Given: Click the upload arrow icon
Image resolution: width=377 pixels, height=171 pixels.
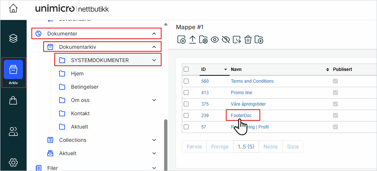Looking at the screenshot, I should [x=193, y=40].
